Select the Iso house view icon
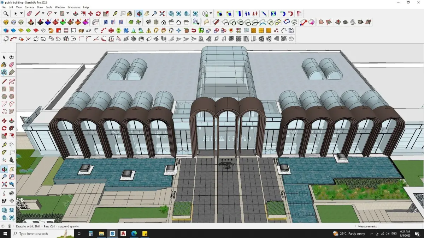424x238 pixels. coord(149,22)
